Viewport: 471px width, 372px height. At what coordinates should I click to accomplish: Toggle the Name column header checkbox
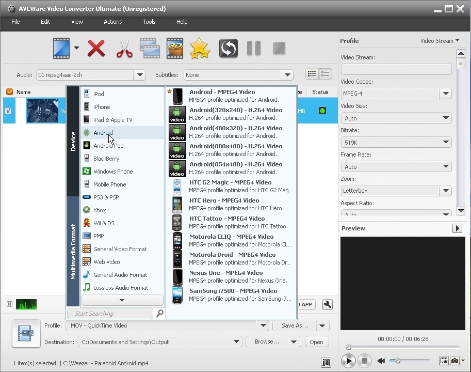(9, 91)
